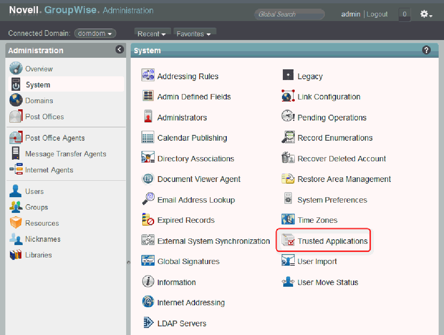Open the User Move Status link

(328, 282)
